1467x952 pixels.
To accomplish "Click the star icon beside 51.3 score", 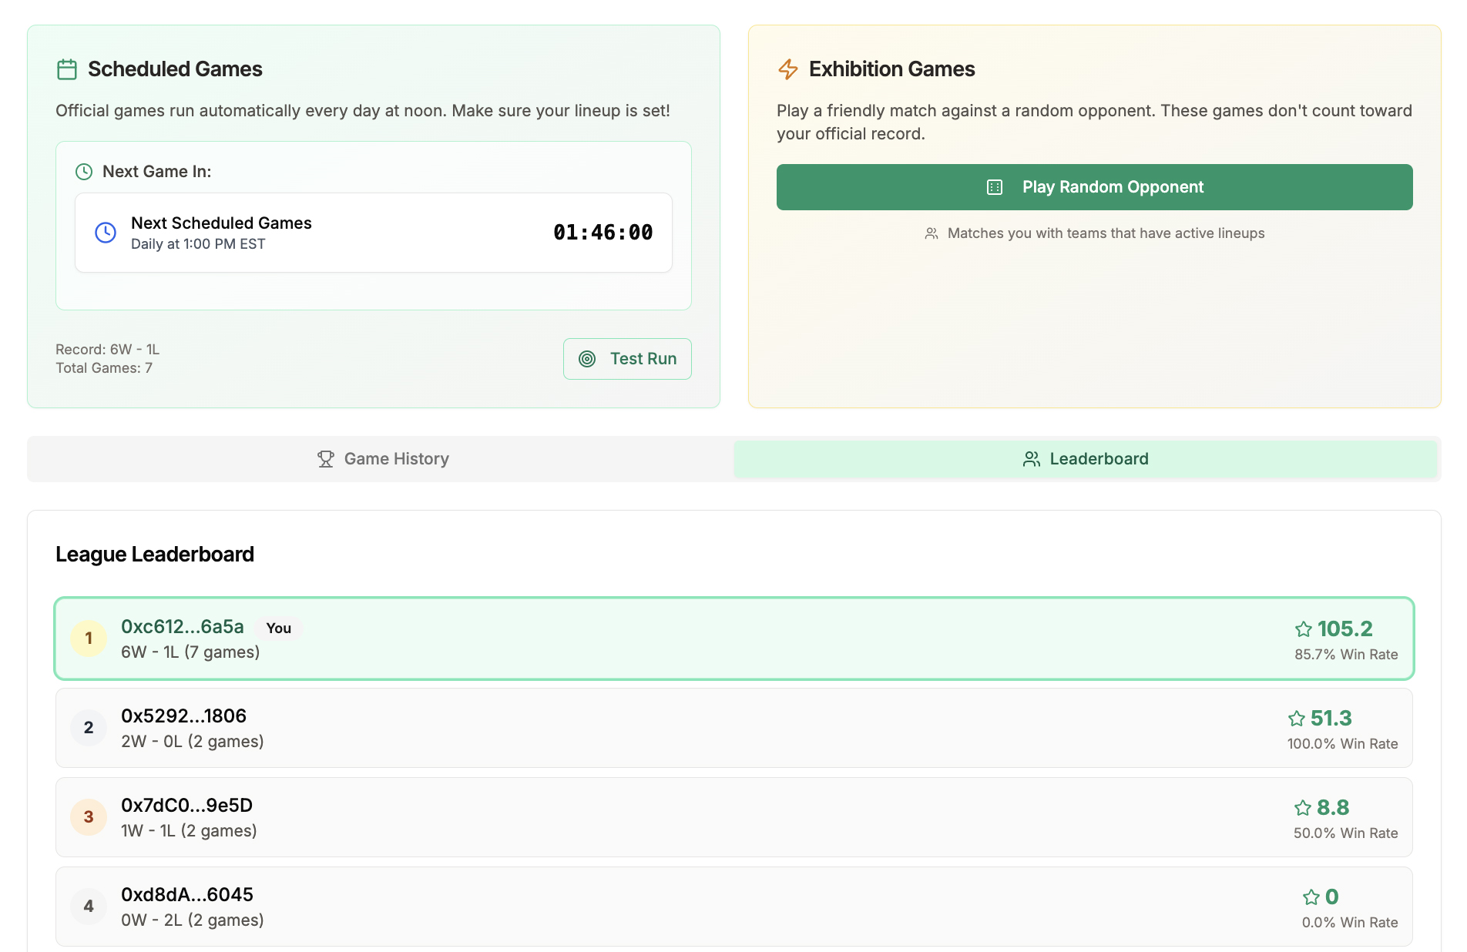I will coord(1297,719).
